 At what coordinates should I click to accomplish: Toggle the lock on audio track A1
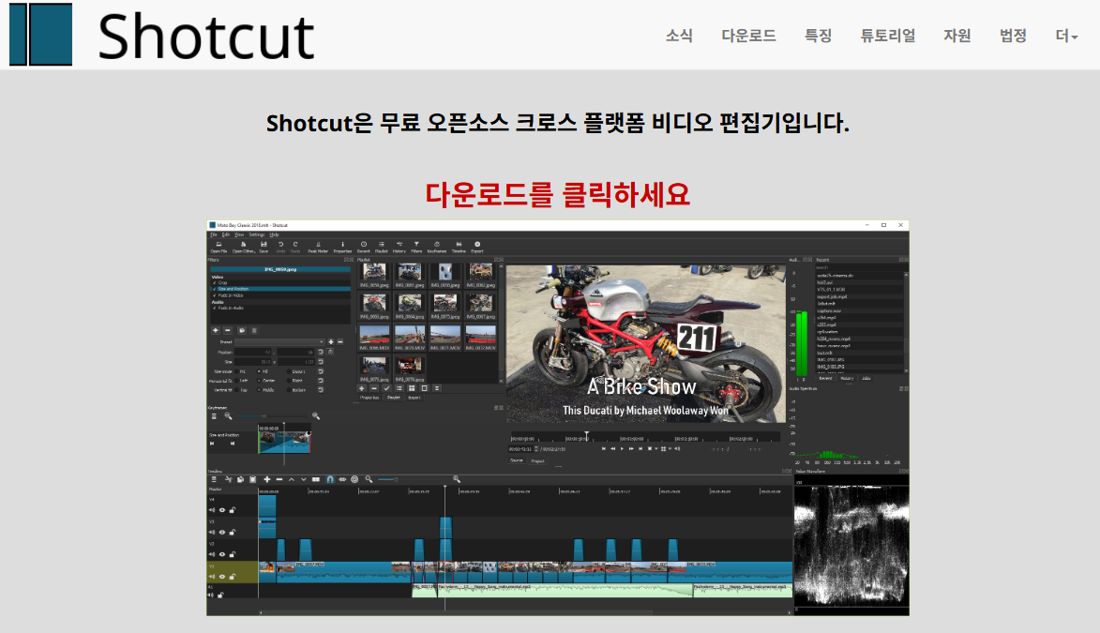(x=220, y=595)
